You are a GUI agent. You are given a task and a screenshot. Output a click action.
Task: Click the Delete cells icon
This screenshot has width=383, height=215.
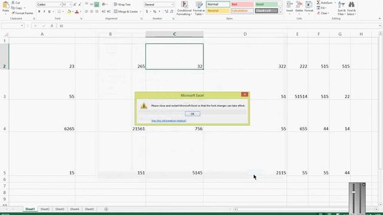(x=299, y=5)
